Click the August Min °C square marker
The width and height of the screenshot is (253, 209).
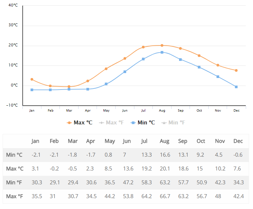click(x=162, y=52)
